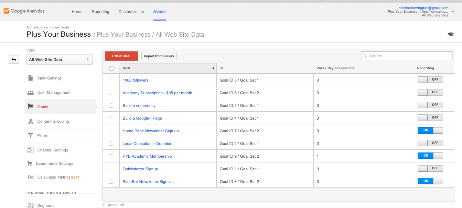Click the Goals flag icon

[31, 107]
